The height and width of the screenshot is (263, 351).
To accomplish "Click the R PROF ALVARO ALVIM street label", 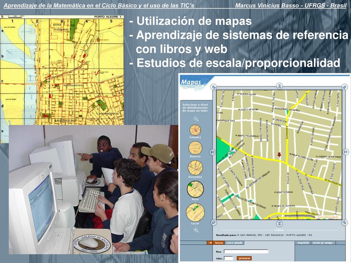I will pos(301,156).
